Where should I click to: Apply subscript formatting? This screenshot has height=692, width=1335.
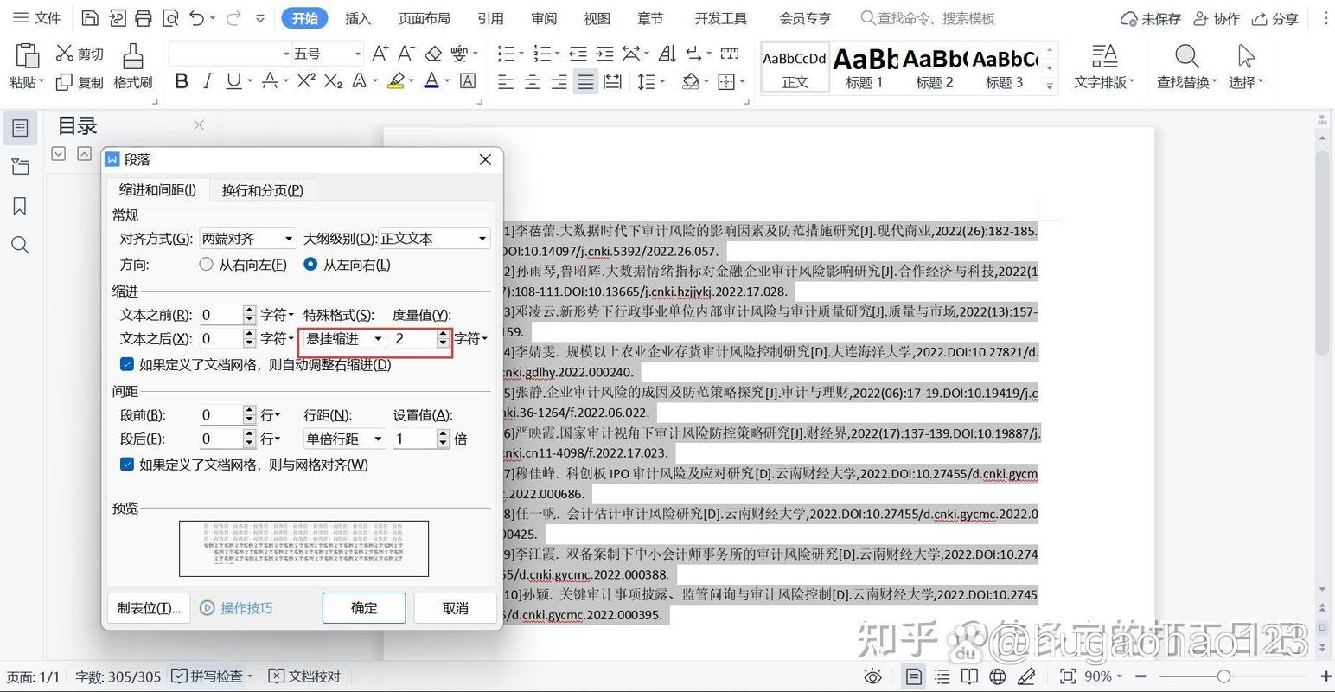[x=333, y=81]
